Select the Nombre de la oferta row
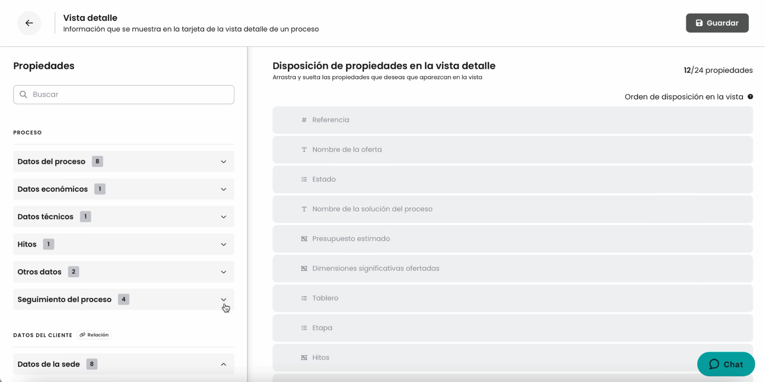The height and width of the screenshot is (382, 765). 512,150
